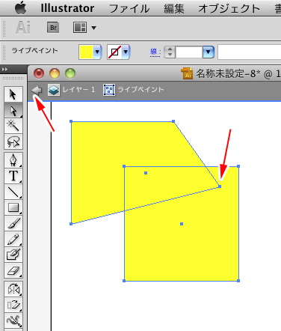The width and height of the screenshot is (281, 331).
Task: Click the レイヤー 1 breadcrumb
Action: point(72,90)
